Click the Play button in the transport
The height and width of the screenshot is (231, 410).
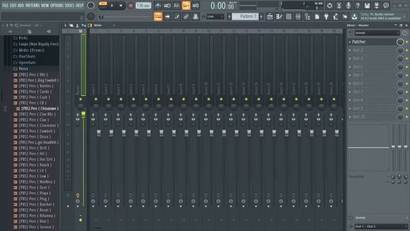pos(112,6)
